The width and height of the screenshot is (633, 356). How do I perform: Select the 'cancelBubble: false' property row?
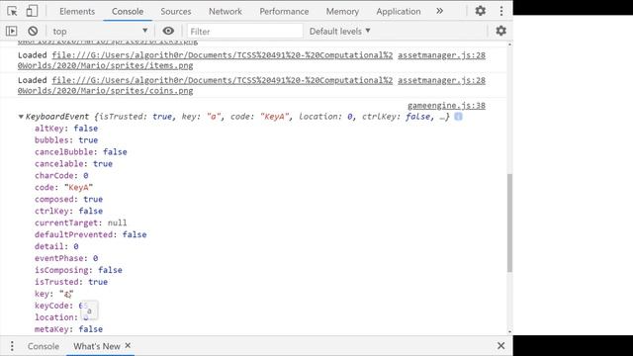(x=81, y=151)
